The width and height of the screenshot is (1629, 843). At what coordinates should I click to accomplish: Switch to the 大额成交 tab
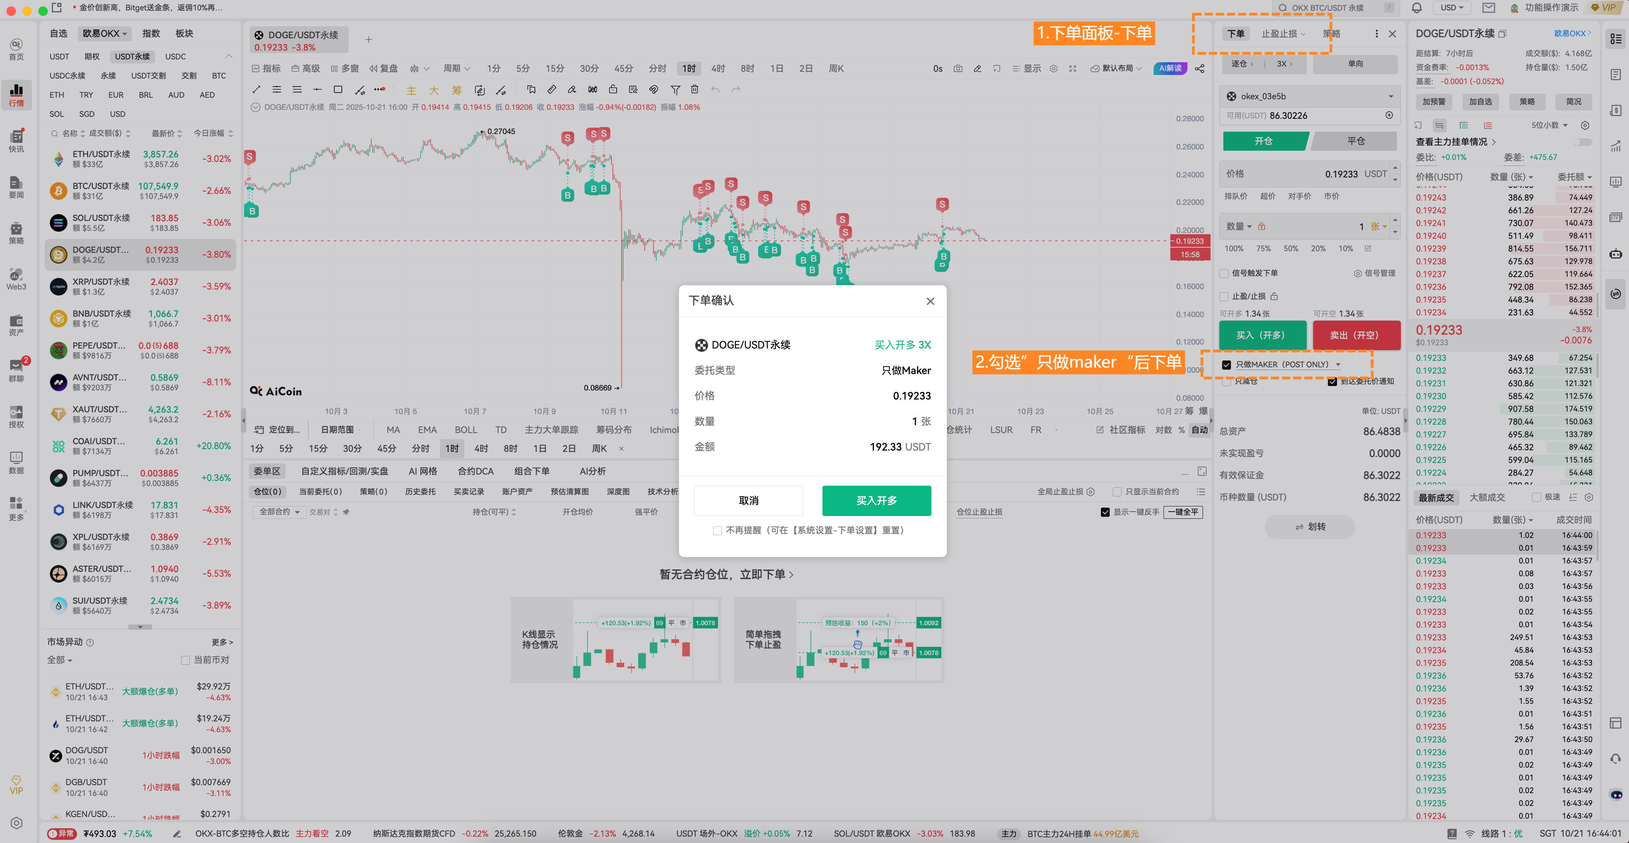[x=1487, y=498]
